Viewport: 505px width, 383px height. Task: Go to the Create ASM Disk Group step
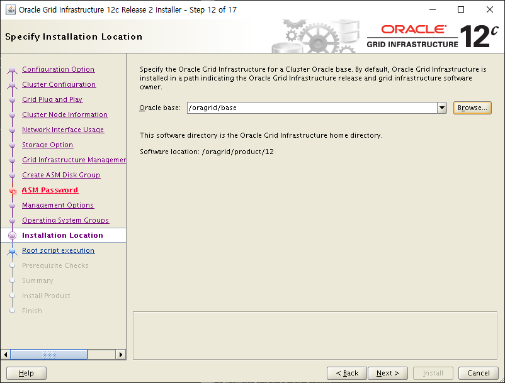[61, 175]
